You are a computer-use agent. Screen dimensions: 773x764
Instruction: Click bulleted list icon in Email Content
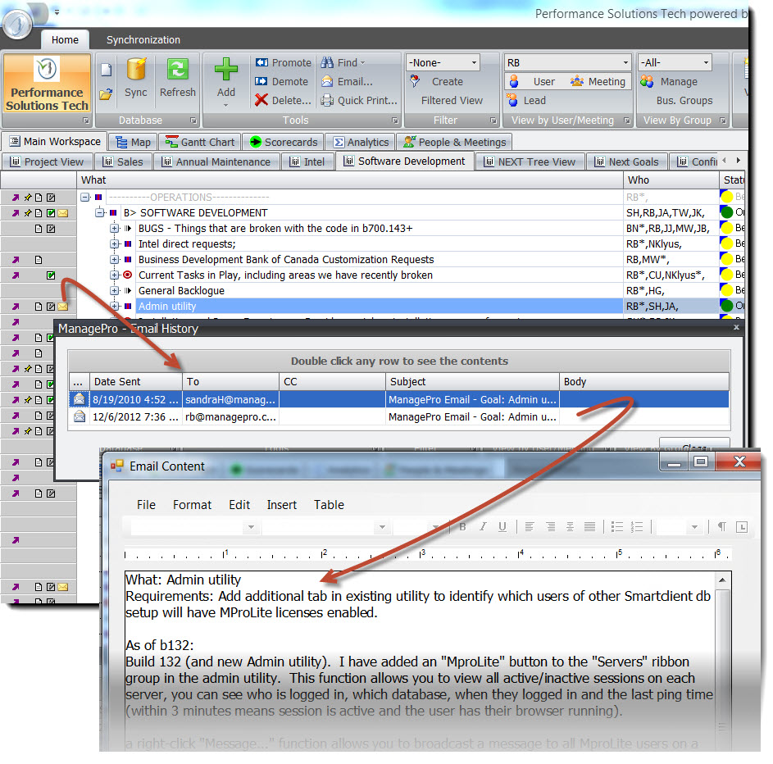617,526
